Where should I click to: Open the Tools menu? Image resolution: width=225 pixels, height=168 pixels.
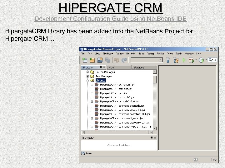tap(179, 54)
